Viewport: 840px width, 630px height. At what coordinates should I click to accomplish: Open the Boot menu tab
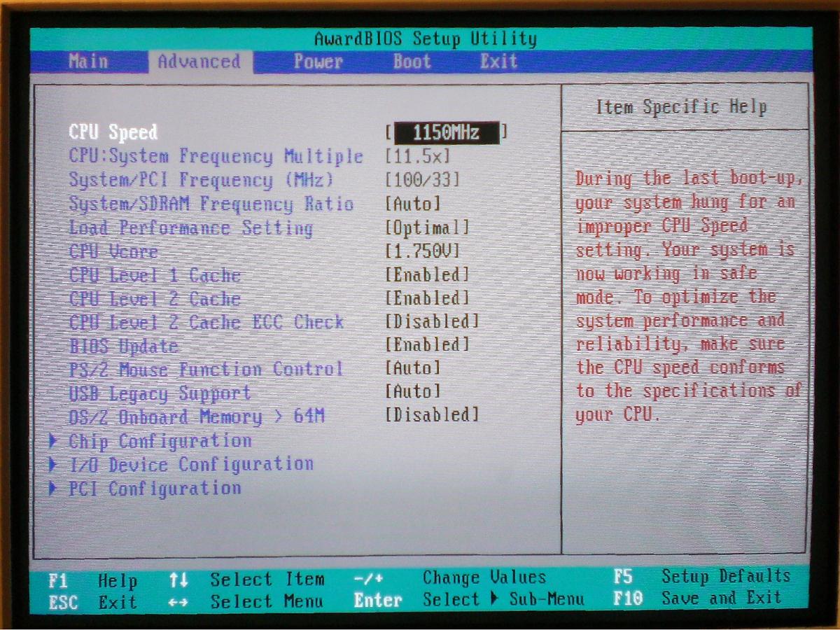coord(412,62)
